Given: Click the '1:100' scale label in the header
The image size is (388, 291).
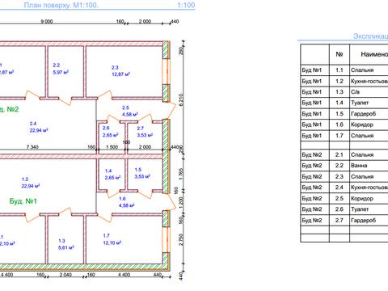Looking at the screenshot, I should [186, 5].
